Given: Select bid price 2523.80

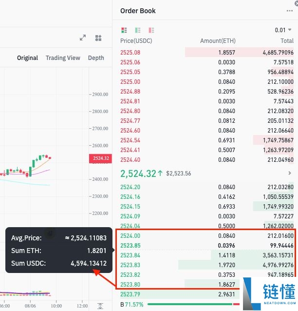Looking at the screenshot, I should point(130,284).
